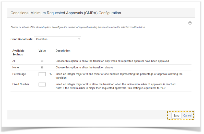Image resolution: width=204 pixels, height=134 pixels.
Task: Click the italic instruction text under title
Action: 78,27
